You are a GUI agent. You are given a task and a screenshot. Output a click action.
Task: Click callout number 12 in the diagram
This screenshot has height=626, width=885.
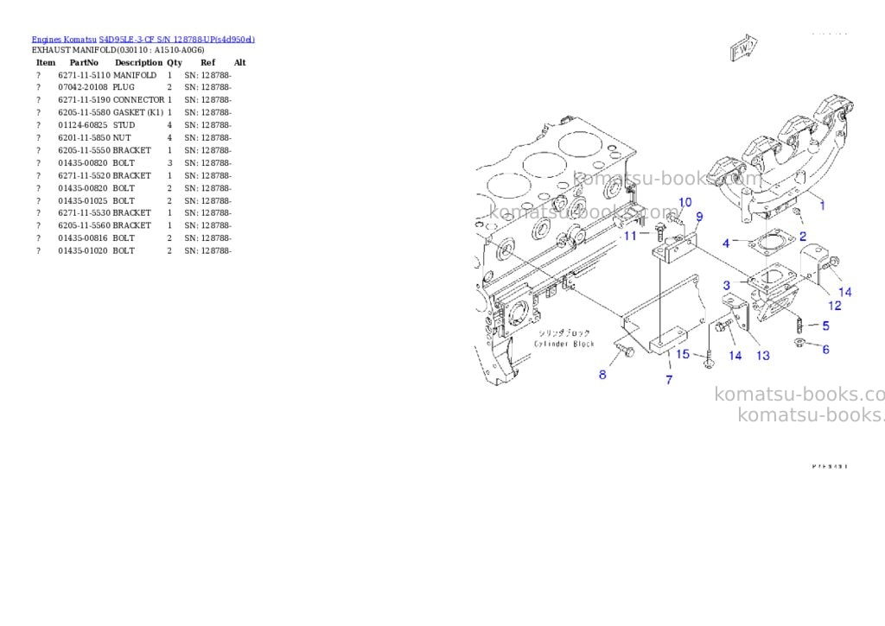834,305
